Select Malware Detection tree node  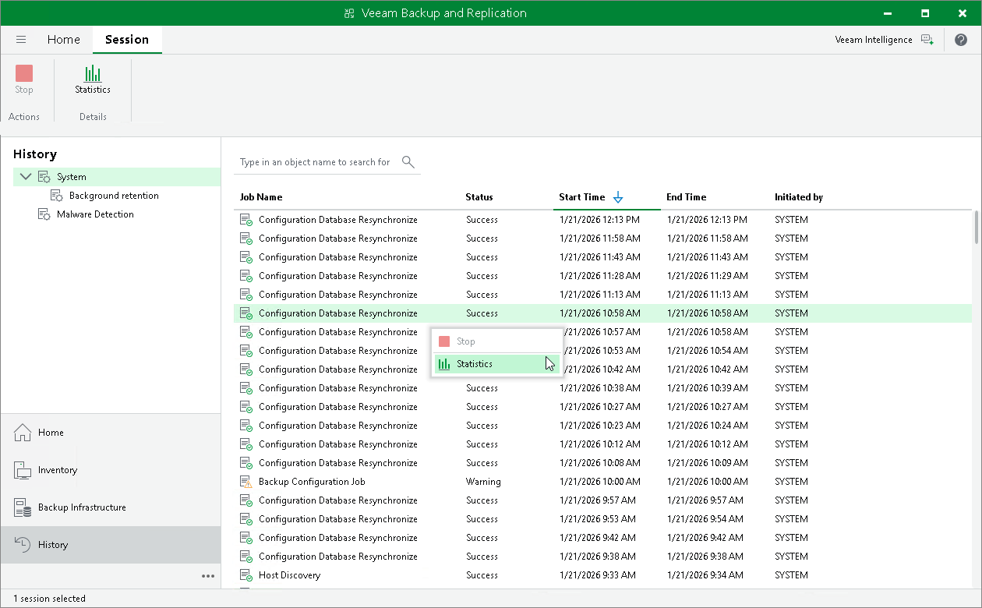click(x=95, y=214)
